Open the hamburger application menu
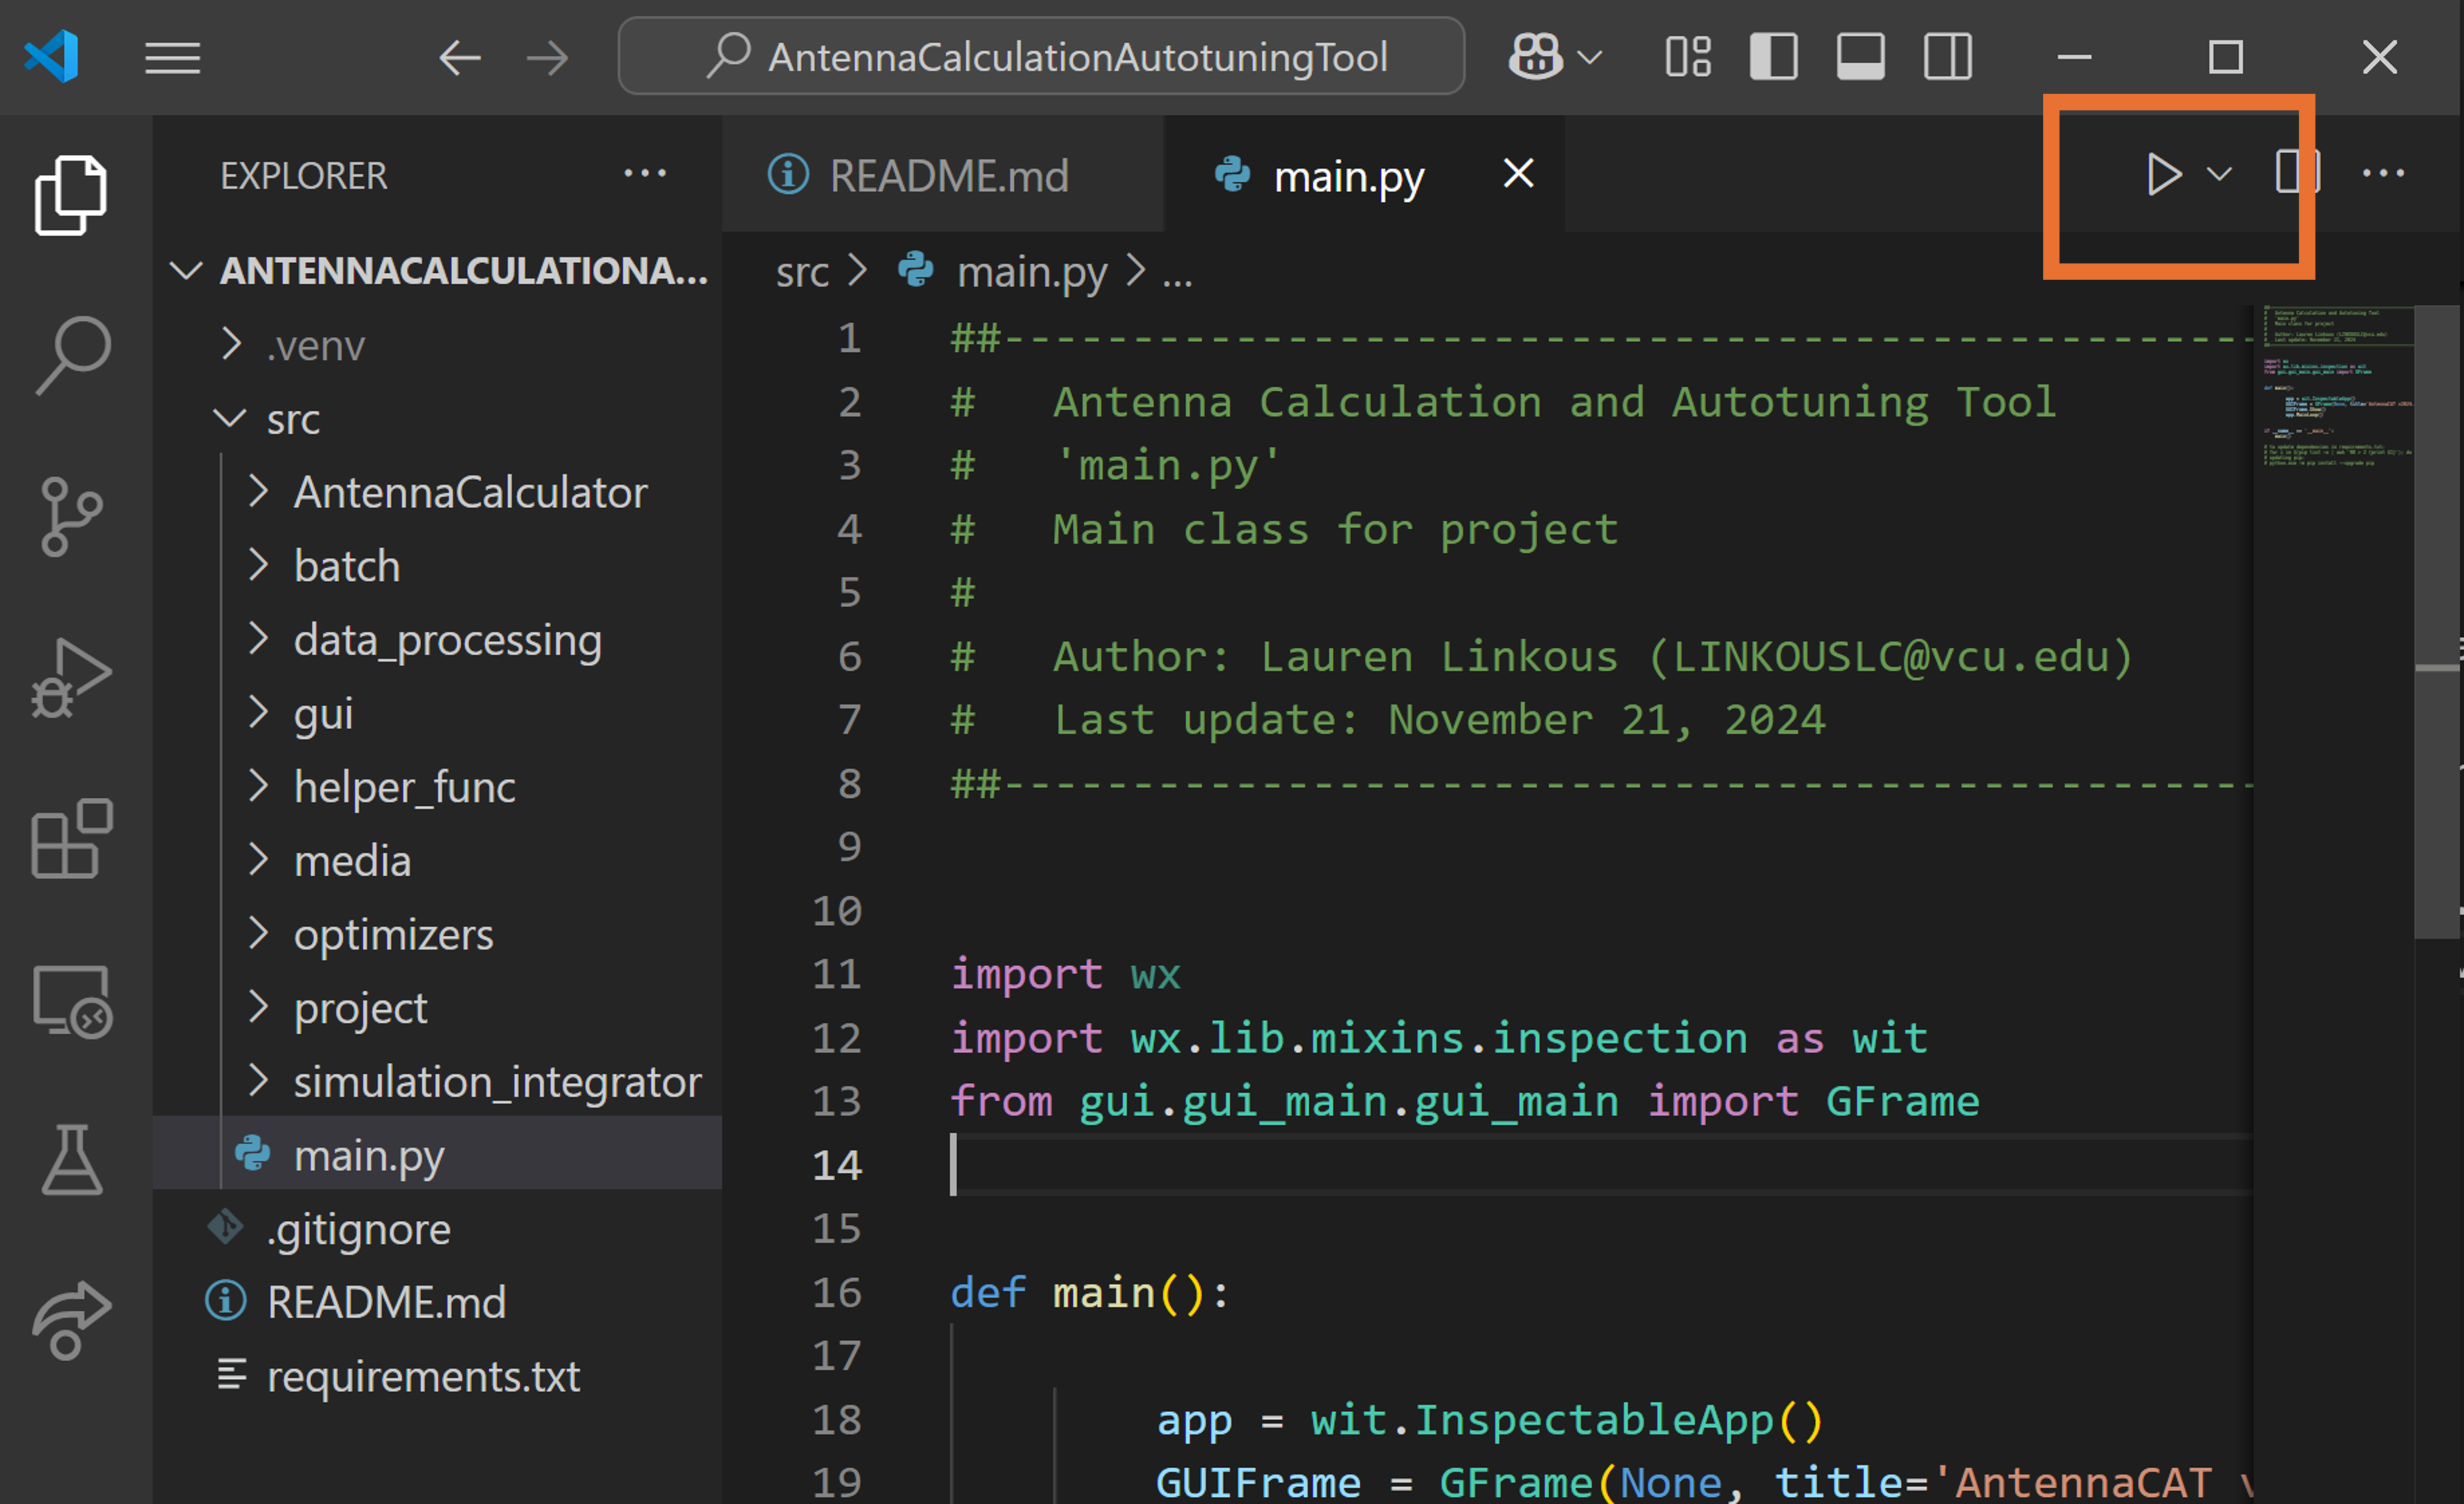The image size is (2464, 1504). click(172, 58)
